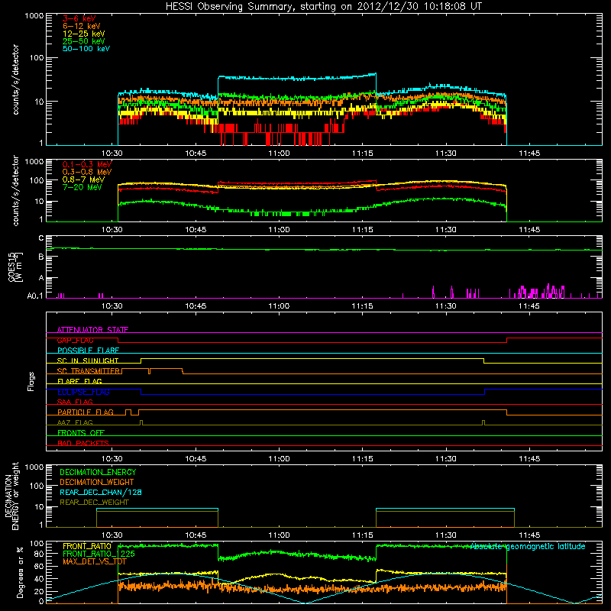
Task: Click the 1000 tick label on the top keV panel
Action: tap(34, 16)
